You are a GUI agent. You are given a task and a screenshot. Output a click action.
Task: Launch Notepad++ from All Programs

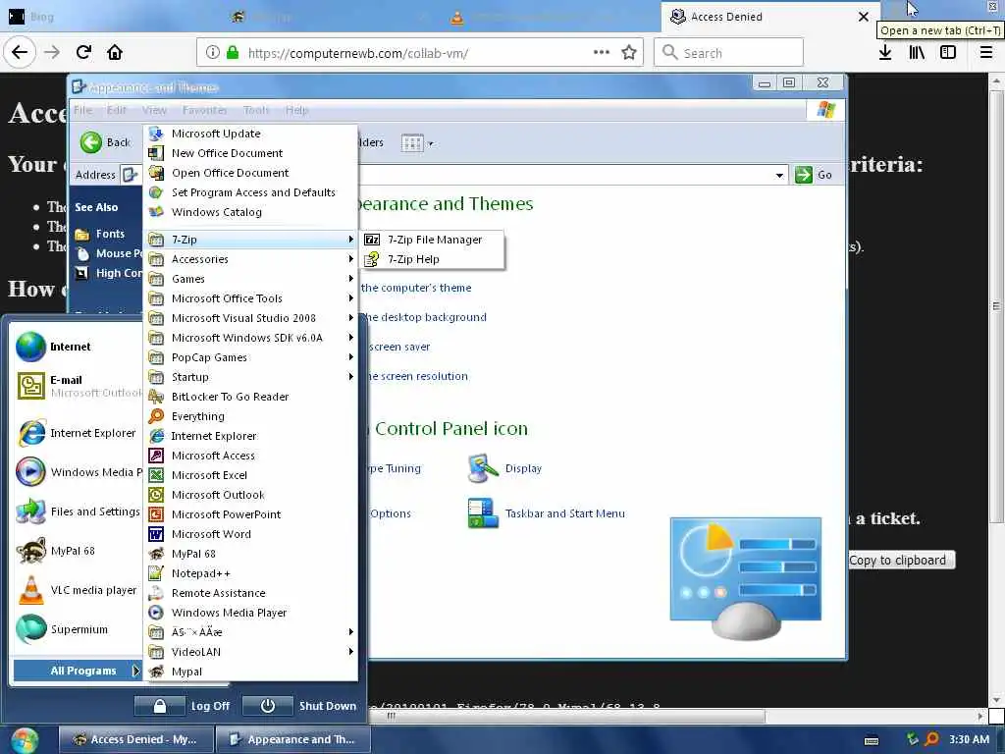pos(250,573)
